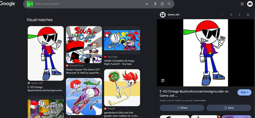
Task: Click the 'Visual matches' heading
Action: pos(39,20)
